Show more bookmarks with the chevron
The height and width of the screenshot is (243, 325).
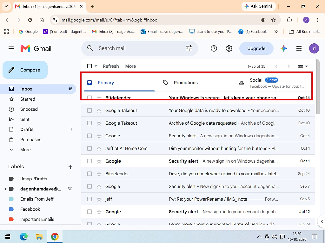coord(276,32)
